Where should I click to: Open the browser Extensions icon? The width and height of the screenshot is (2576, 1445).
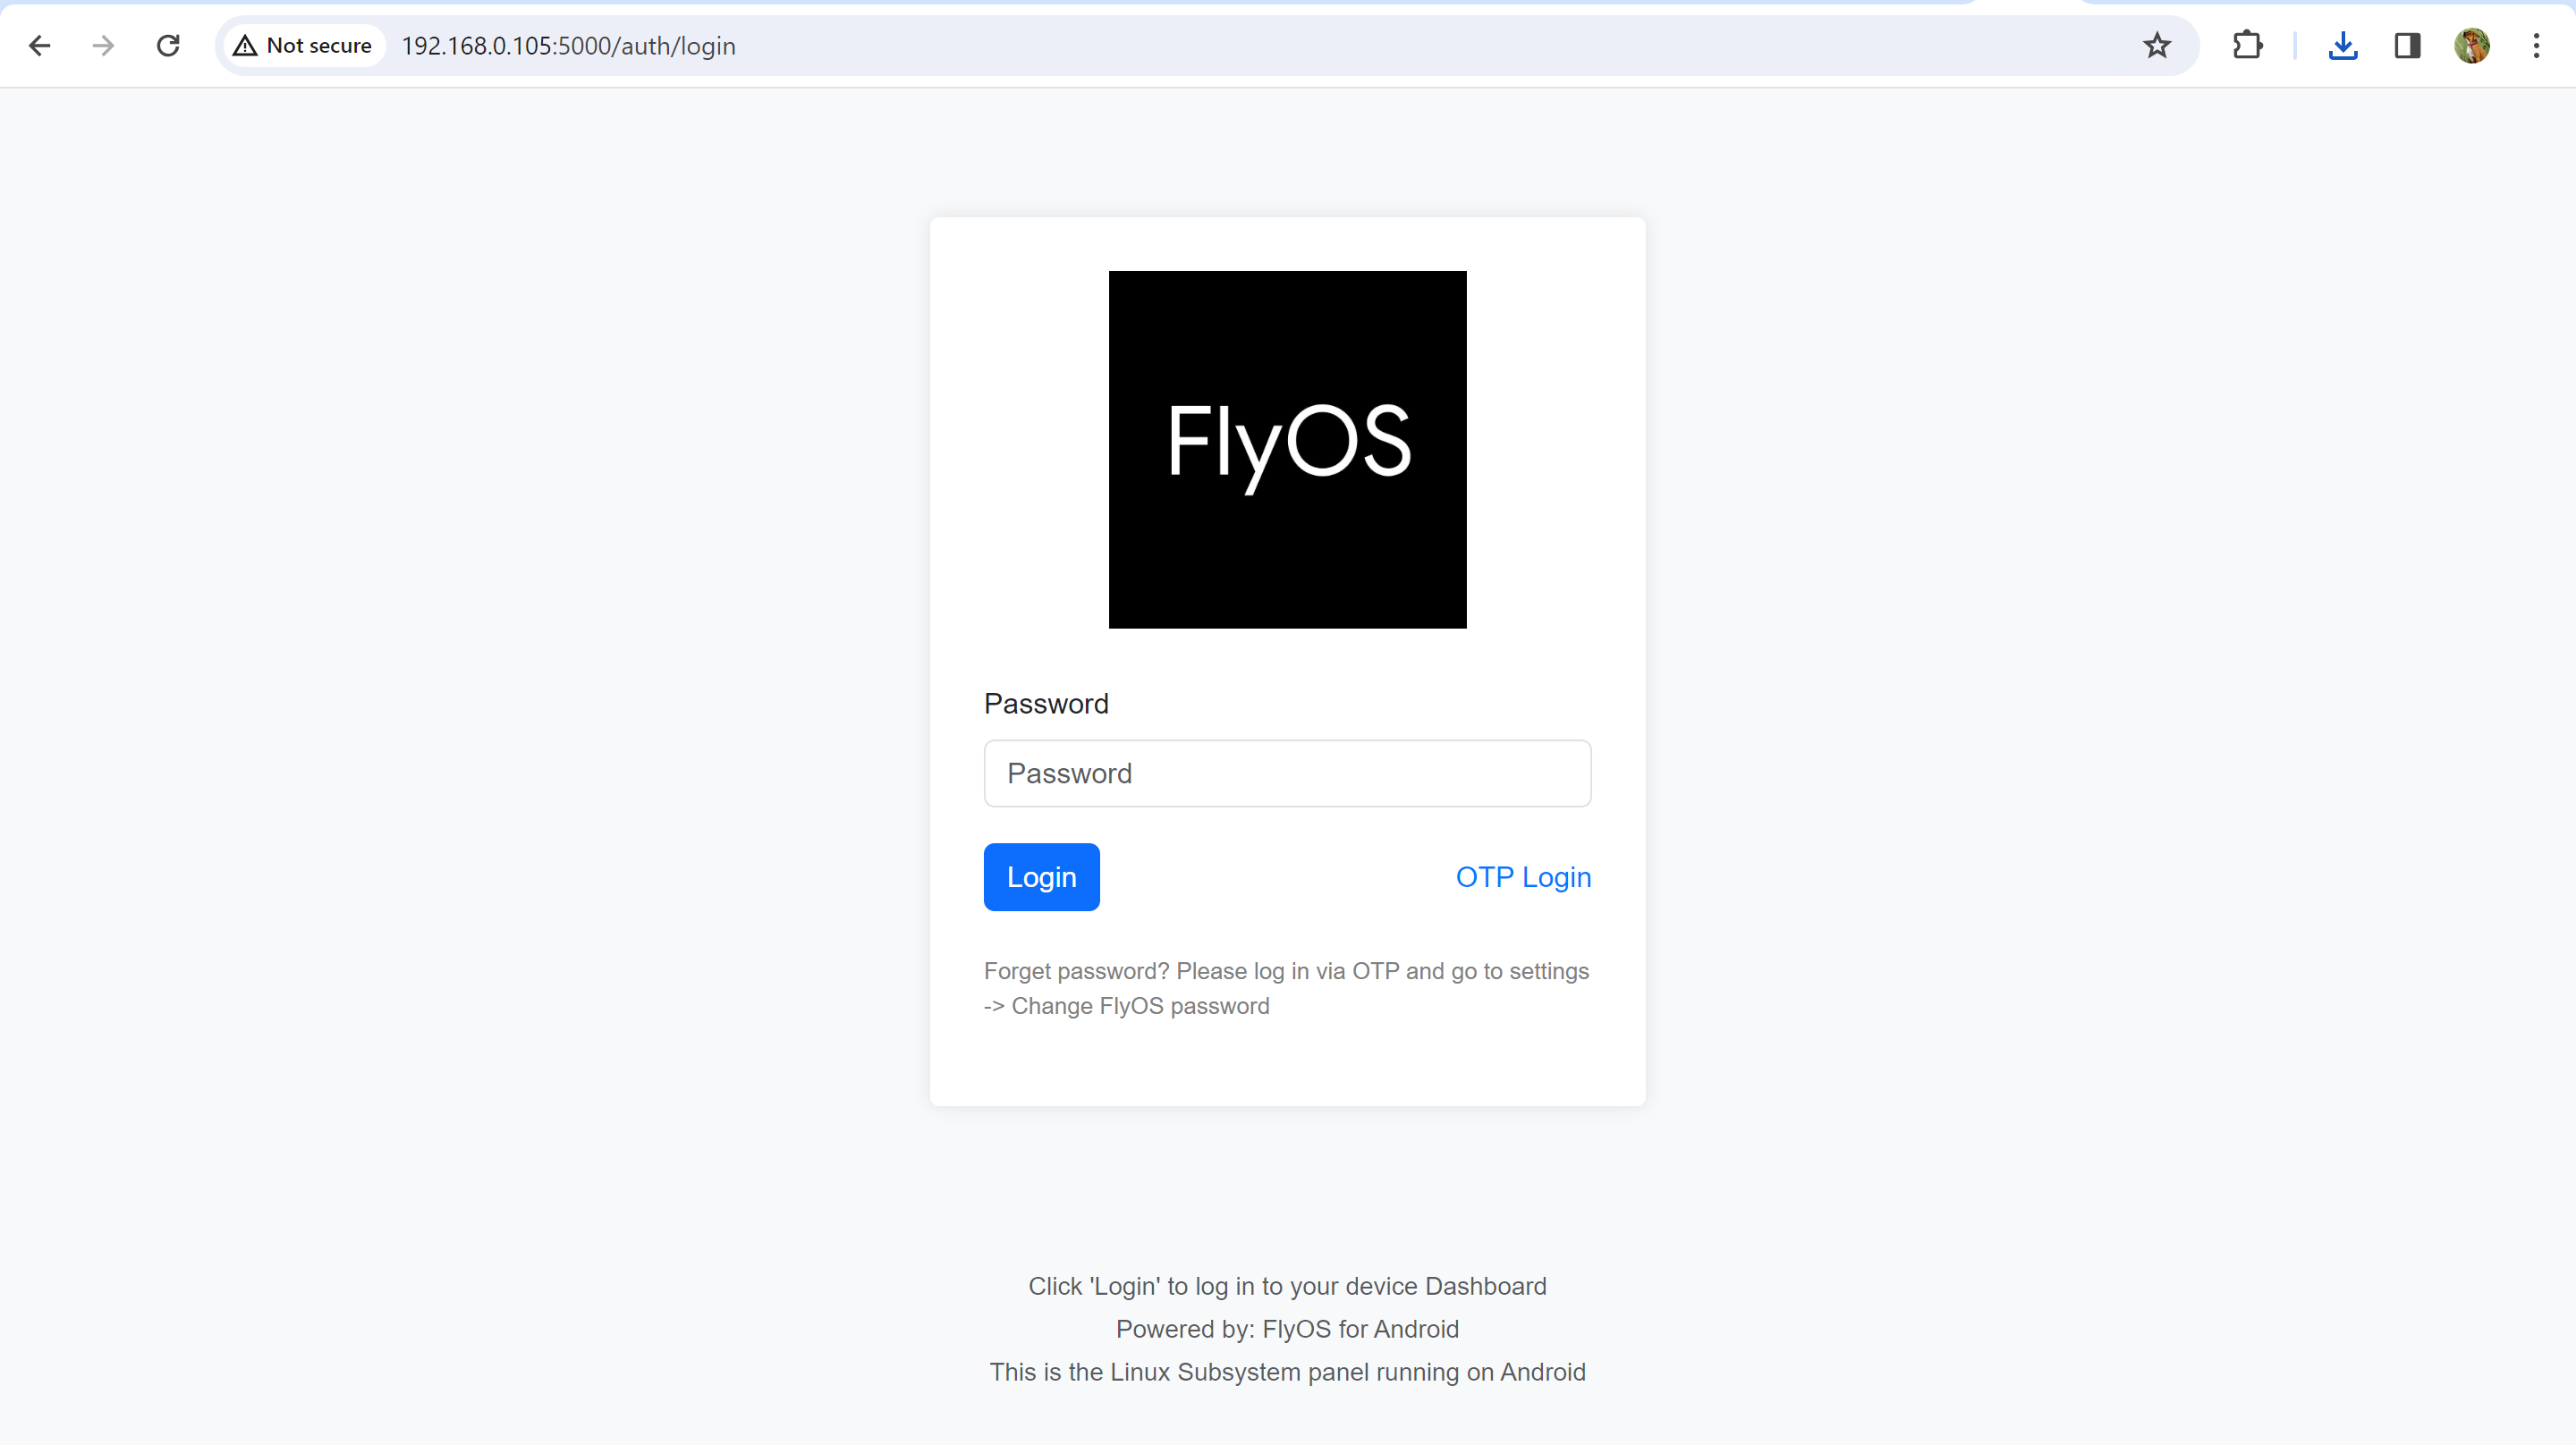point(2247,45)
